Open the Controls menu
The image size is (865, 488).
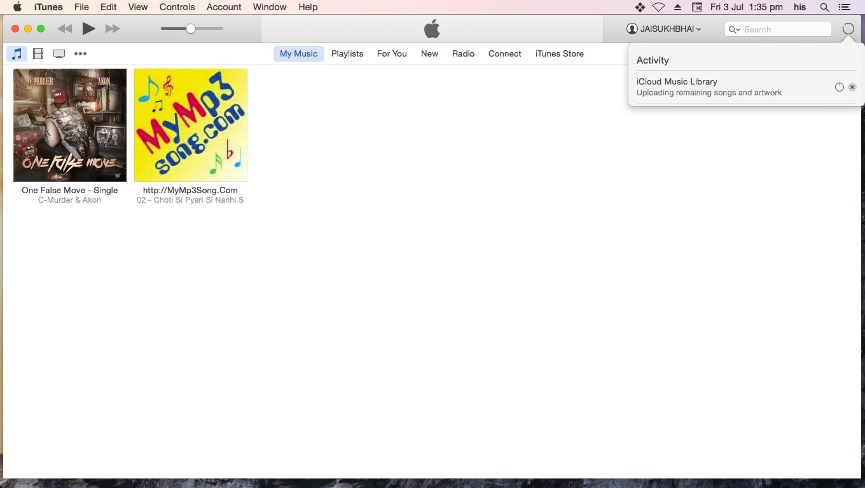click(177, 7)
